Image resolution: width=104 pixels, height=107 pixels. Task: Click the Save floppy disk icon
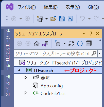(62, 19)
